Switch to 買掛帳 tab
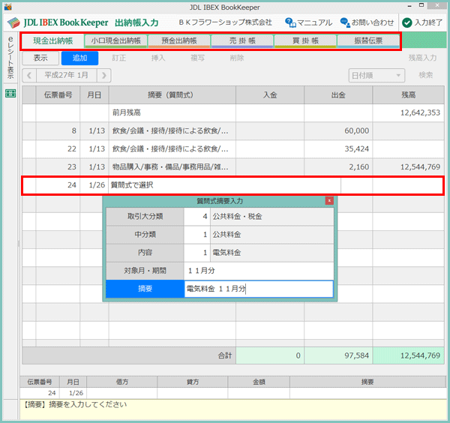The height and width of the screenshot is (423, 450). (x=305, y=40)
